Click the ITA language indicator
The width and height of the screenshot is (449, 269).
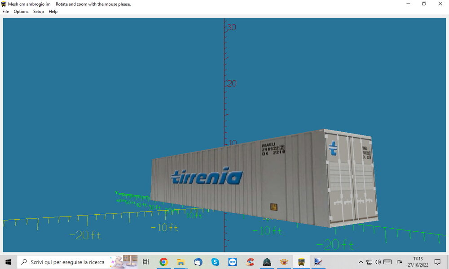click(400, 262)
